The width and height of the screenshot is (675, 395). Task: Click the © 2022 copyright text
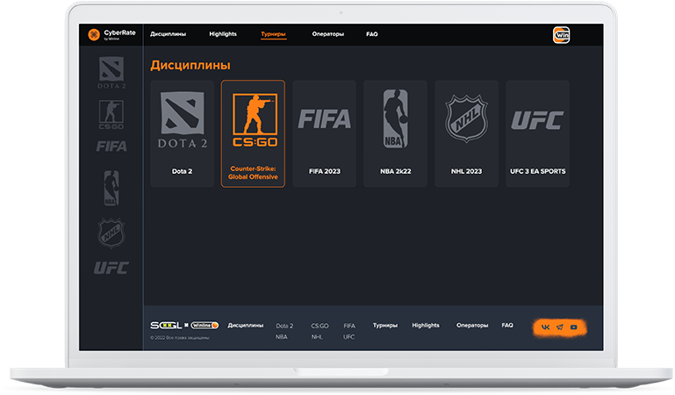(180, 338)
